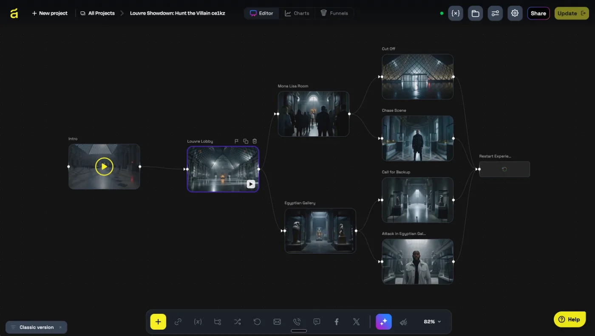Image resolution: width=595 pixels, height=336 pixels.
Task: Select the email envelope tool
Action: point(277,322)
